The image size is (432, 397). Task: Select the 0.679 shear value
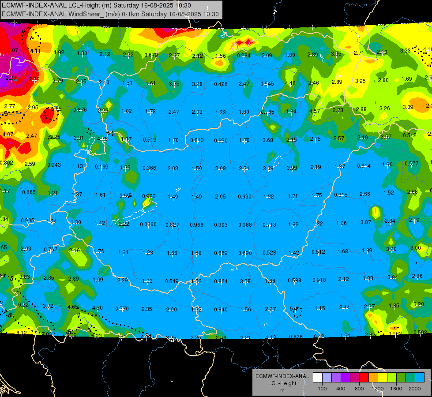[151, 55]
